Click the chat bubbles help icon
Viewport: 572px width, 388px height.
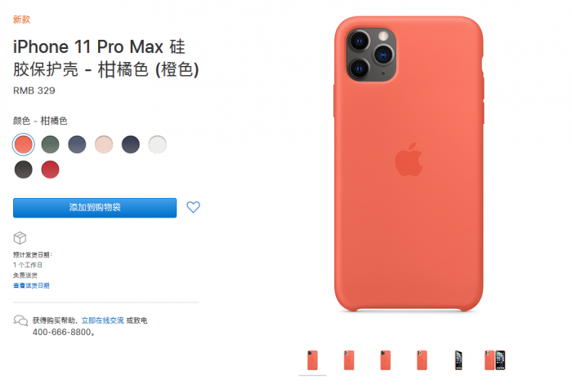[x=20, y=320]
